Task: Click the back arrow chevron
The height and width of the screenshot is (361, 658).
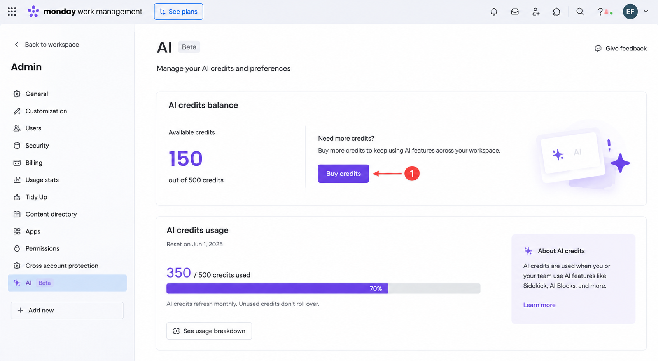Action: coord(16,45)
